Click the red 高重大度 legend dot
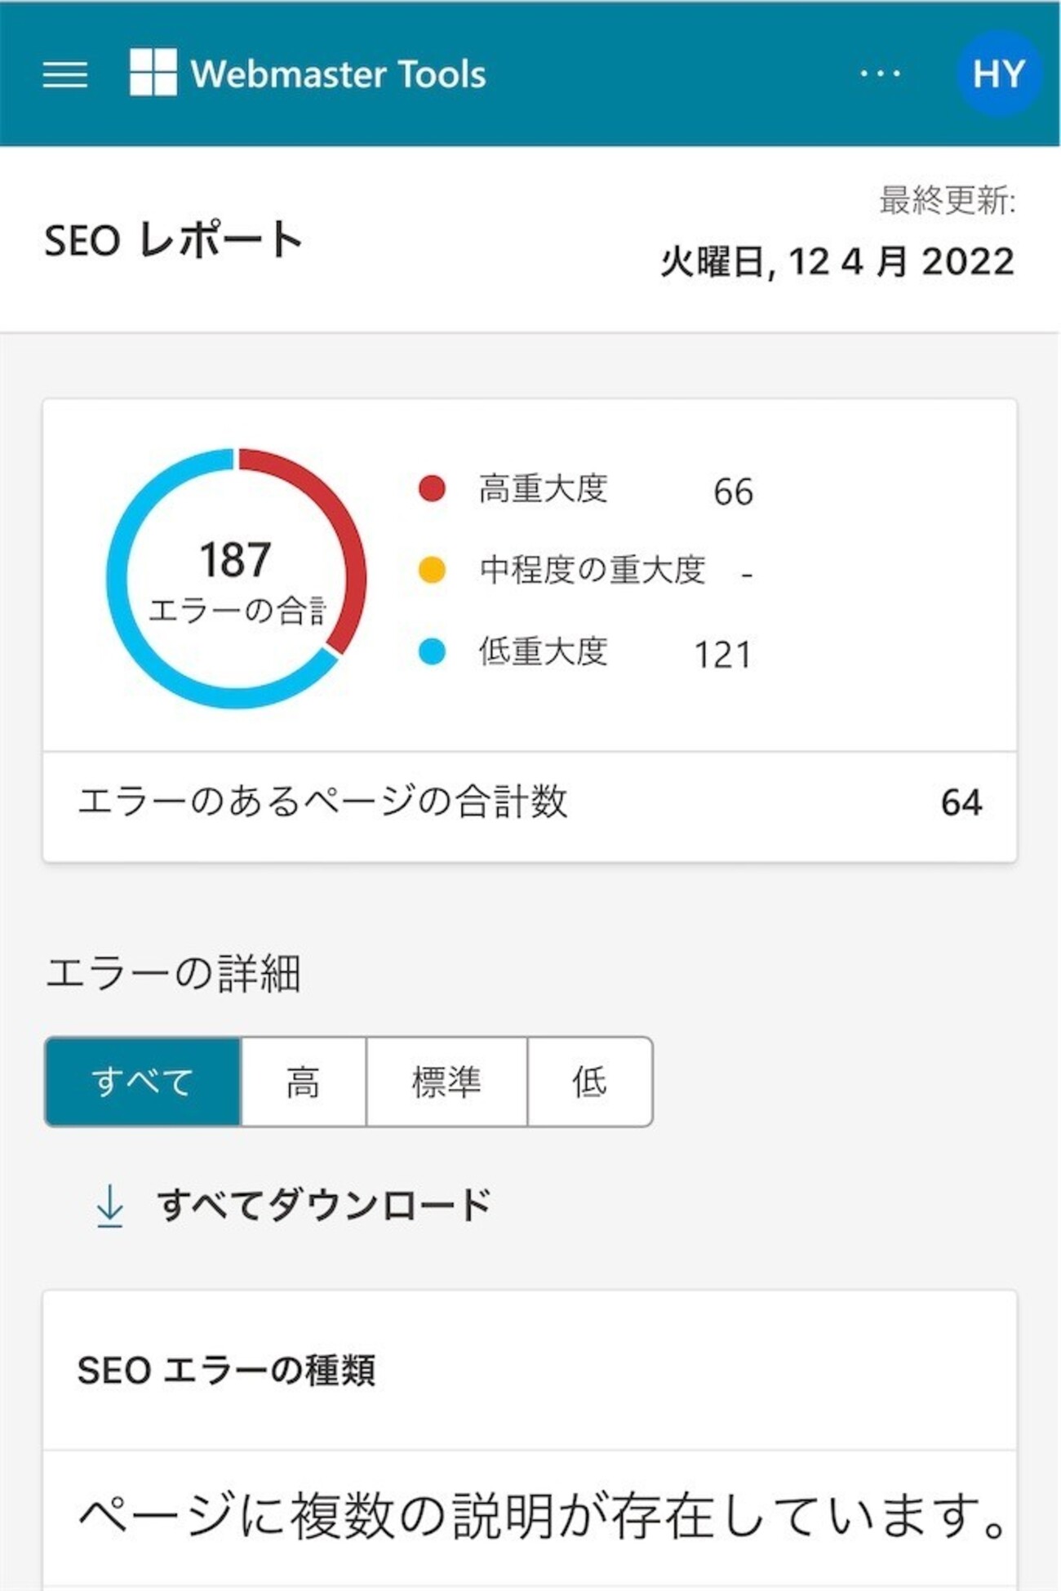Screen dimensions: 1061x1591 coord(432,488)
